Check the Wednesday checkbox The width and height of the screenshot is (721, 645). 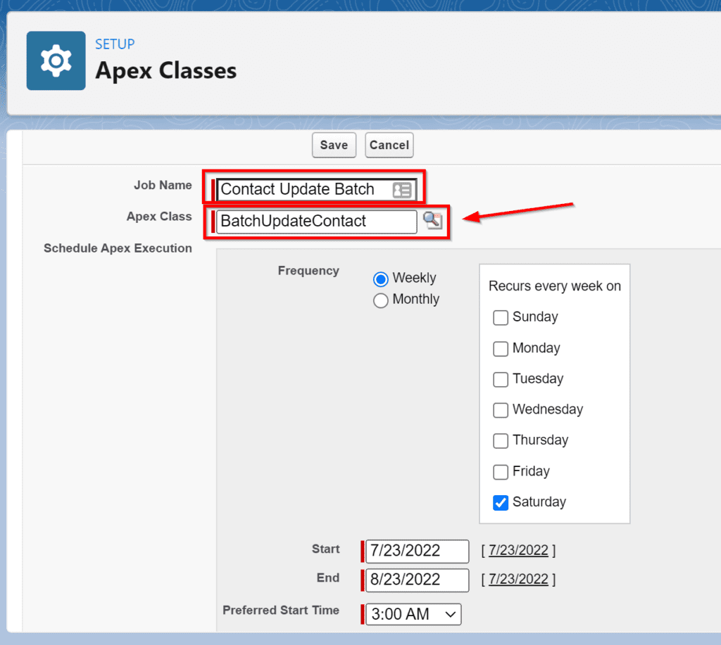click(x=501, y=410)
